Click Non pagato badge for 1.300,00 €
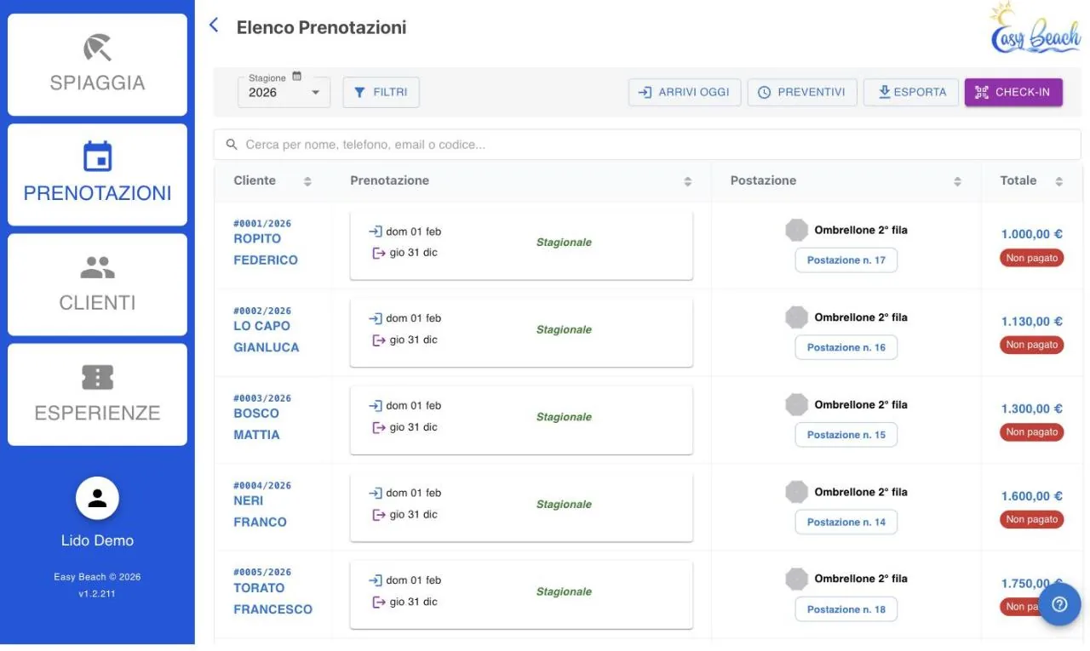 pos(1031,432)
